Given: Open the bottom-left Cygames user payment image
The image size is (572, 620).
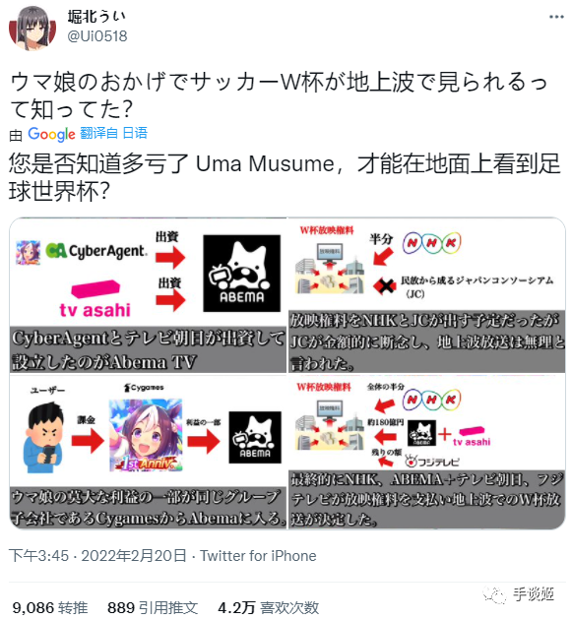Looking at the screenshot, I should (148, 452).
